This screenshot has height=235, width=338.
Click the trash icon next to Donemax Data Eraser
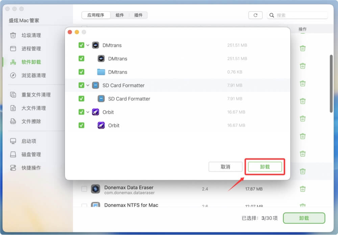tap(303, 189)
